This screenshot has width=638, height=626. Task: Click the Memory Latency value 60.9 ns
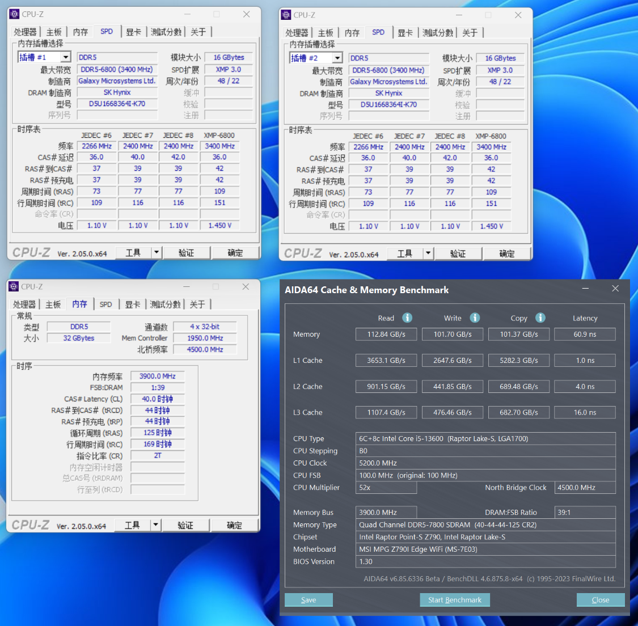pos(585,334)
